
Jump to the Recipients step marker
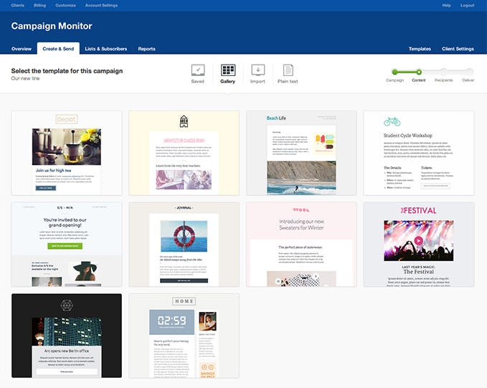click(x=443, y=72)
